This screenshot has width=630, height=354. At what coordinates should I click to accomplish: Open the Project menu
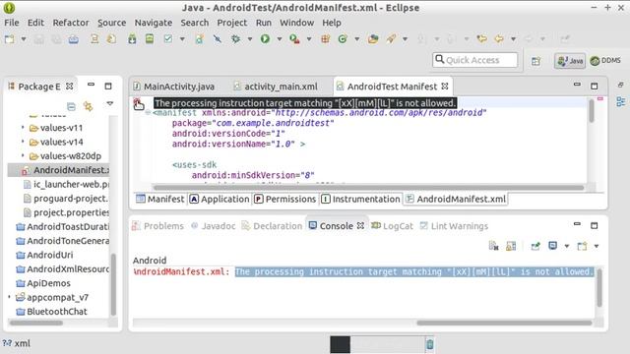coord(232,23)
